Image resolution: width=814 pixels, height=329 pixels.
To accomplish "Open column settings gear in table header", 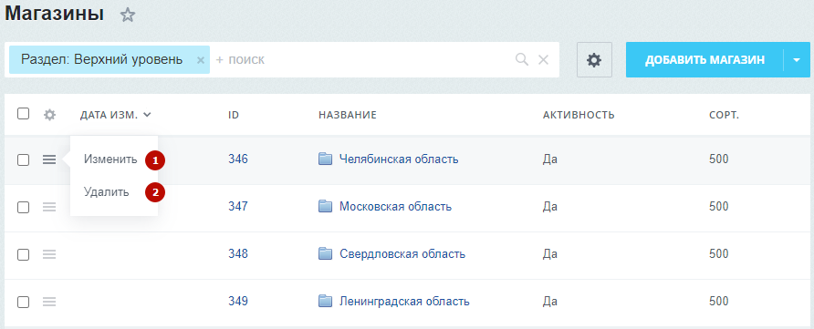I will point(49,115).
